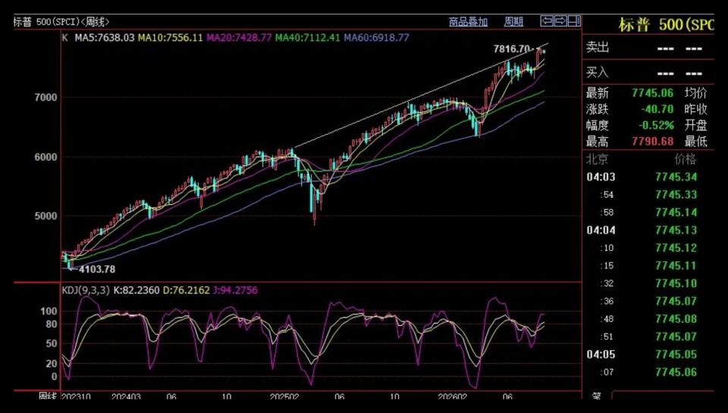728x413 pixels.
Task: Select the :07 tick row time
Action: [607, 372]
